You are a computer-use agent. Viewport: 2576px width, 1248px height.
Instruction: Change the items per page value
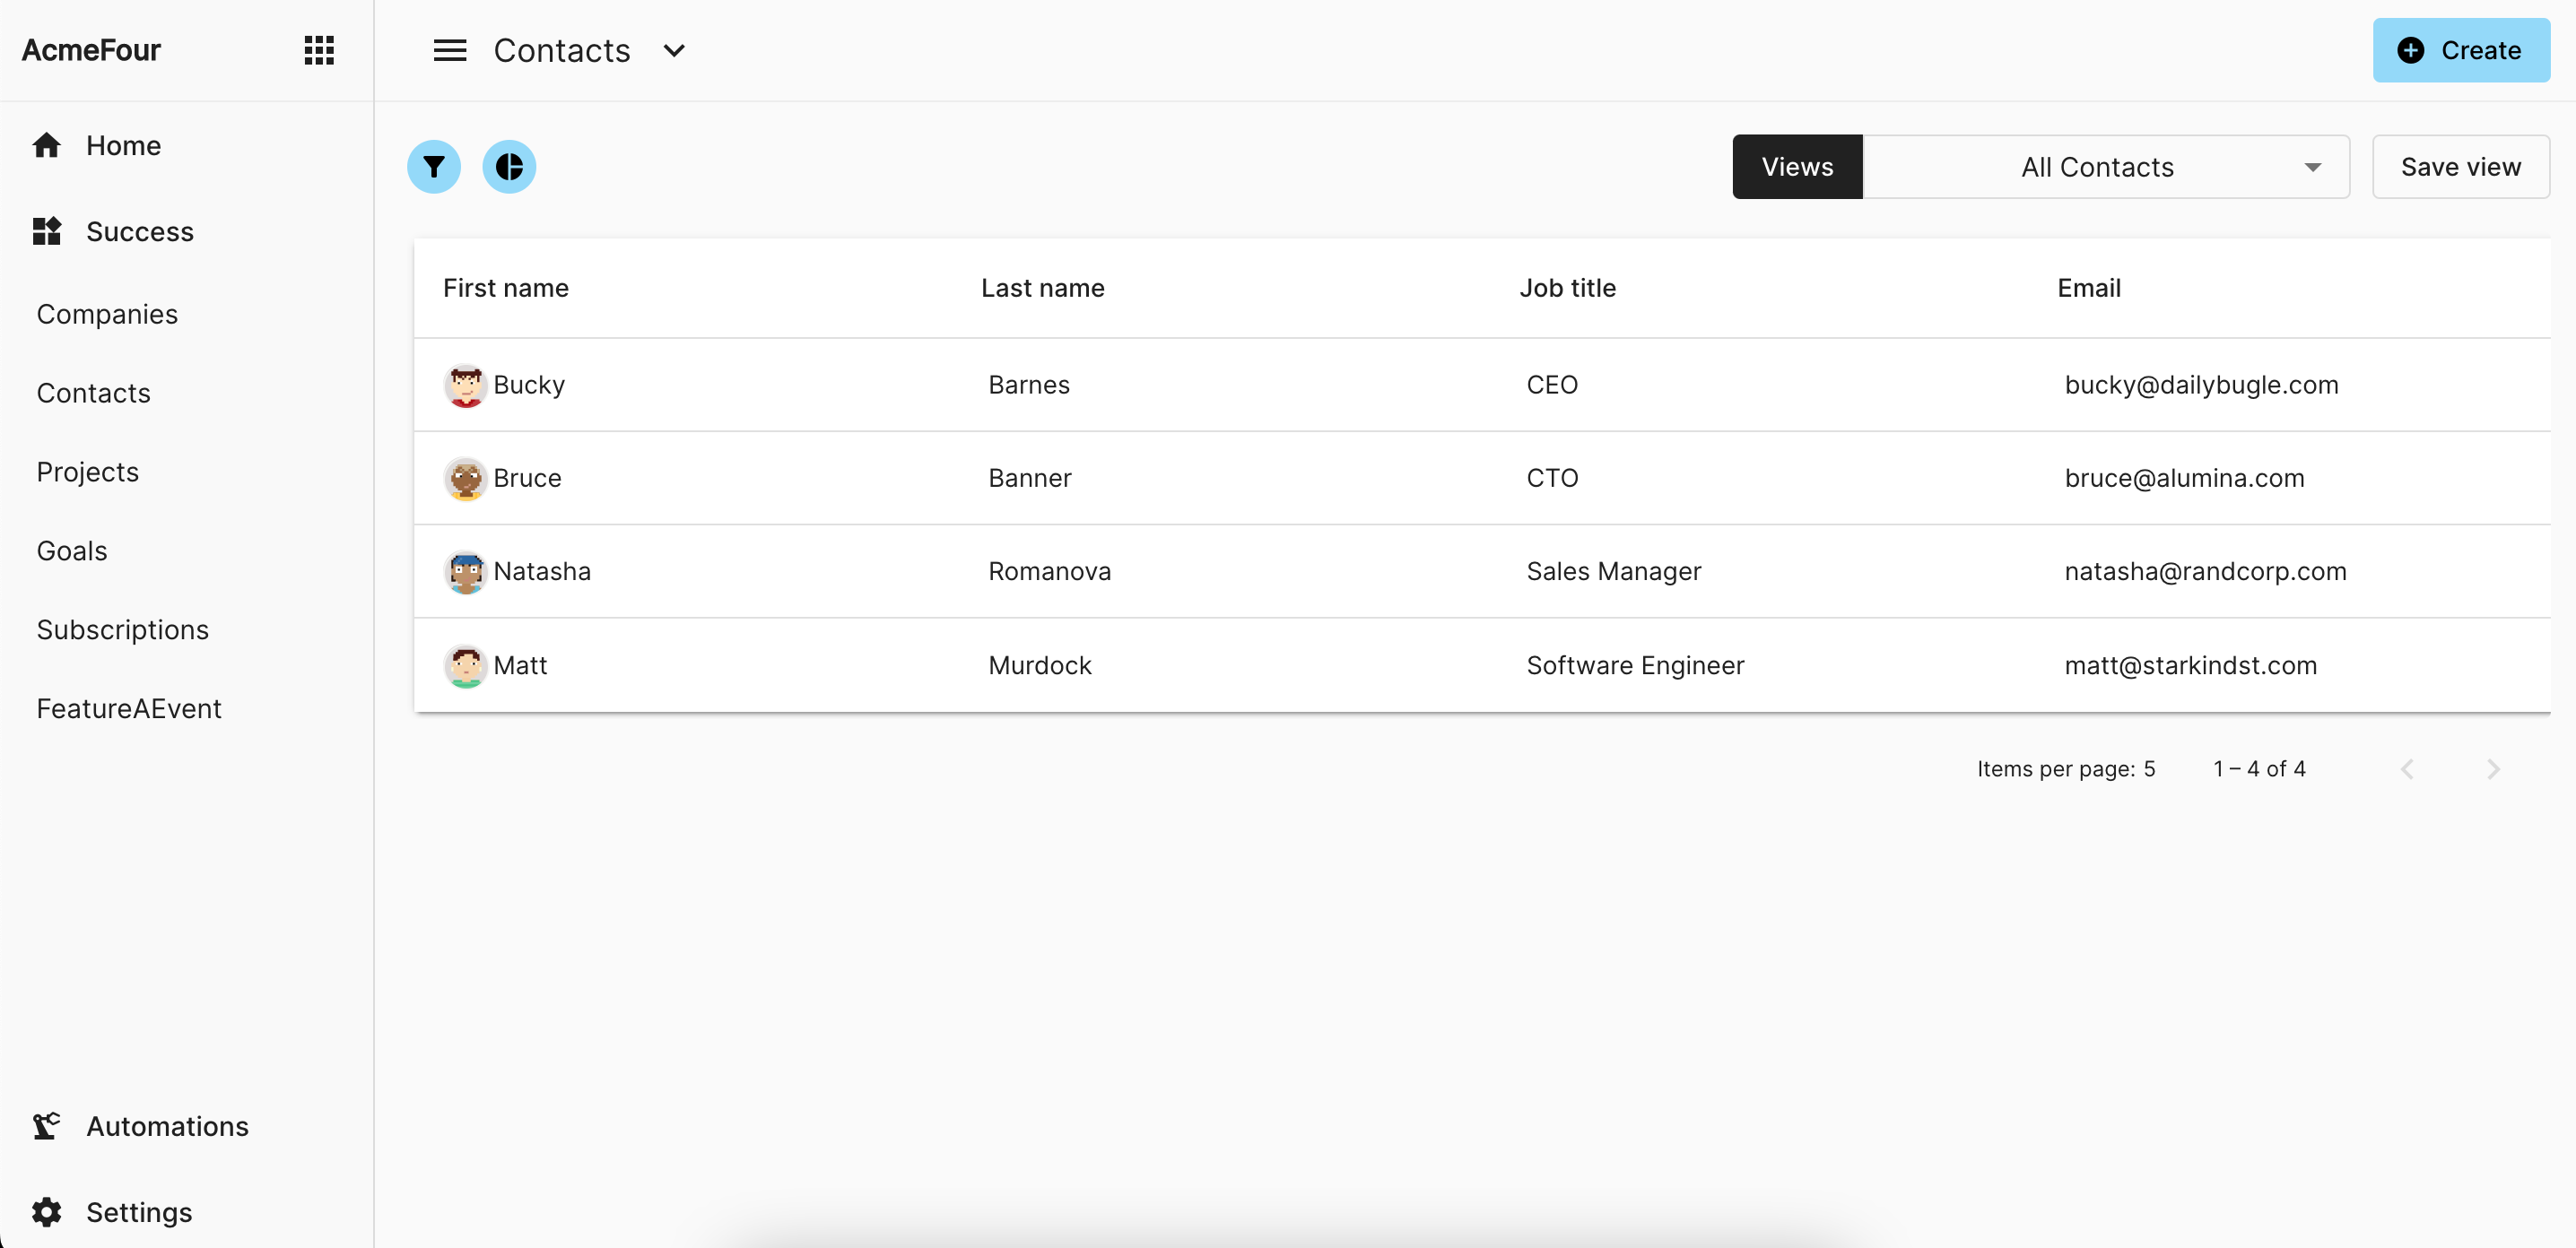click(x=2149, y=768)
